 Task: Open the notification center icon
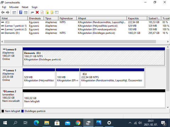click(x=164, y=123)
